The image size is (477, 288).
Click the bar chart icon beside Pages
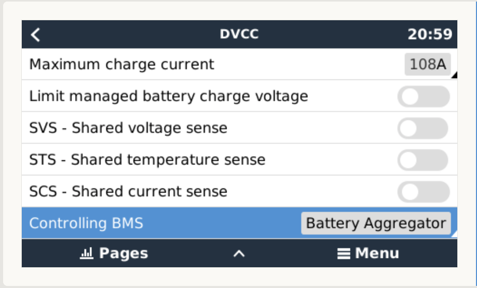pos(86,253)
